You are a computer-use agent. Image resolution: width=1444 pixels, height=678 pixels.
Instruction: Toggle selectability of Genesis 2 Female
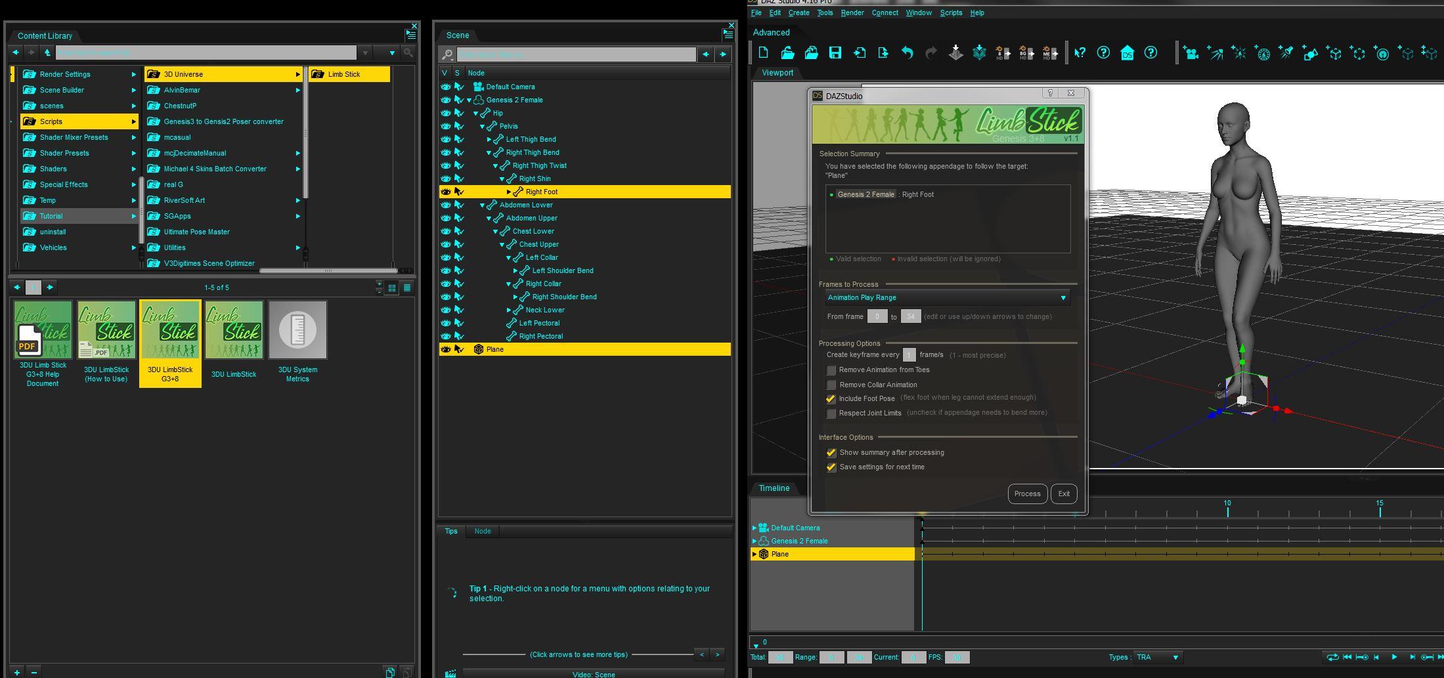(459, 100)
